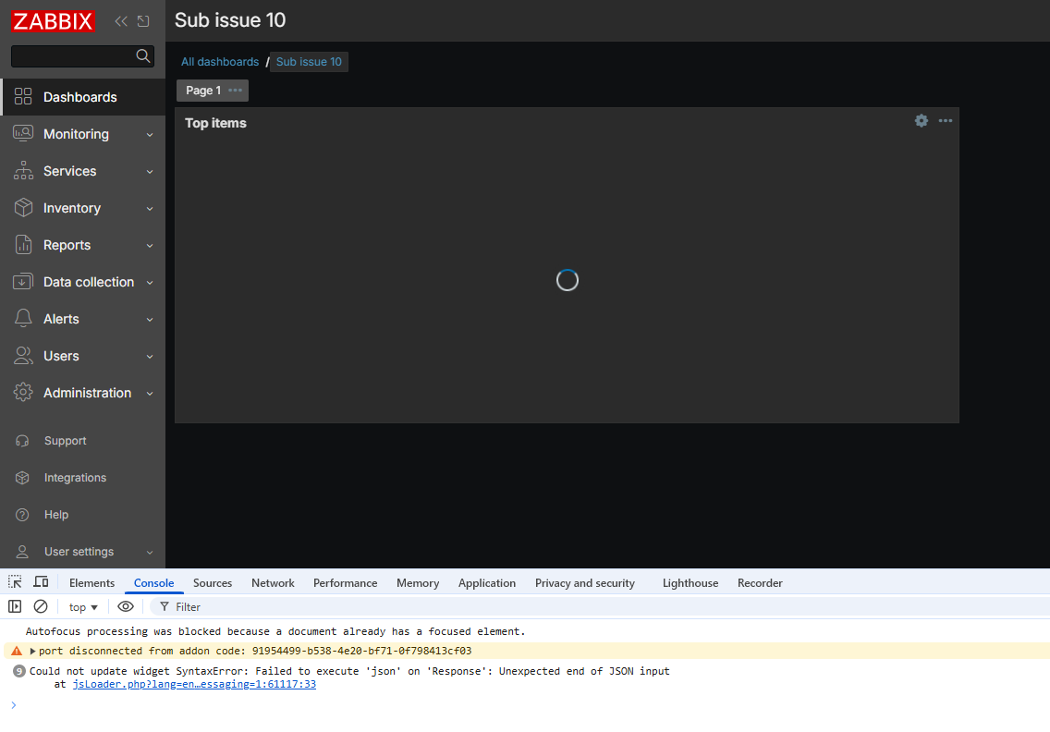Open Top items widget gear settings
This screenshot has width=1050, height=732.
click(x=921, y=121)
